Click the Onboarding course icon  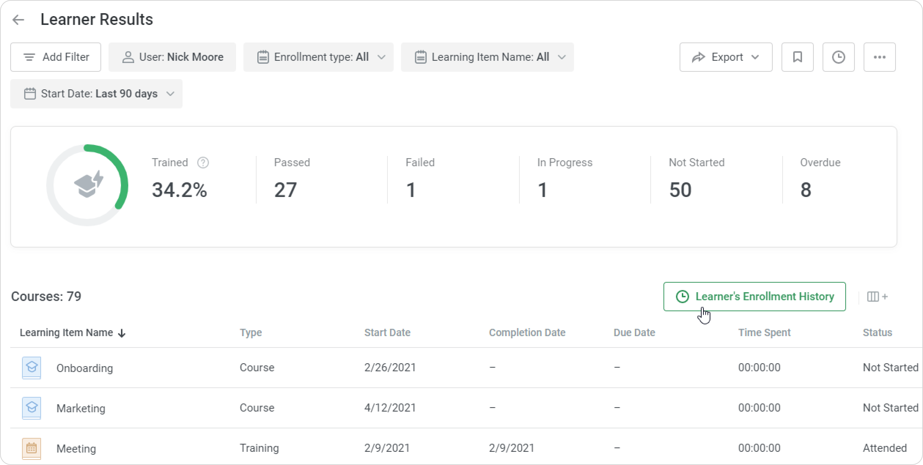click(32, 368)
